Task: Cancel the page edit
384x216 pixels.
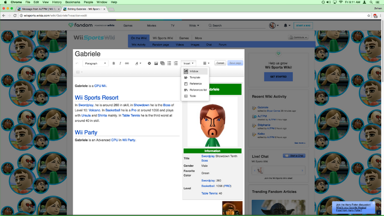Action: coord(220,63)
